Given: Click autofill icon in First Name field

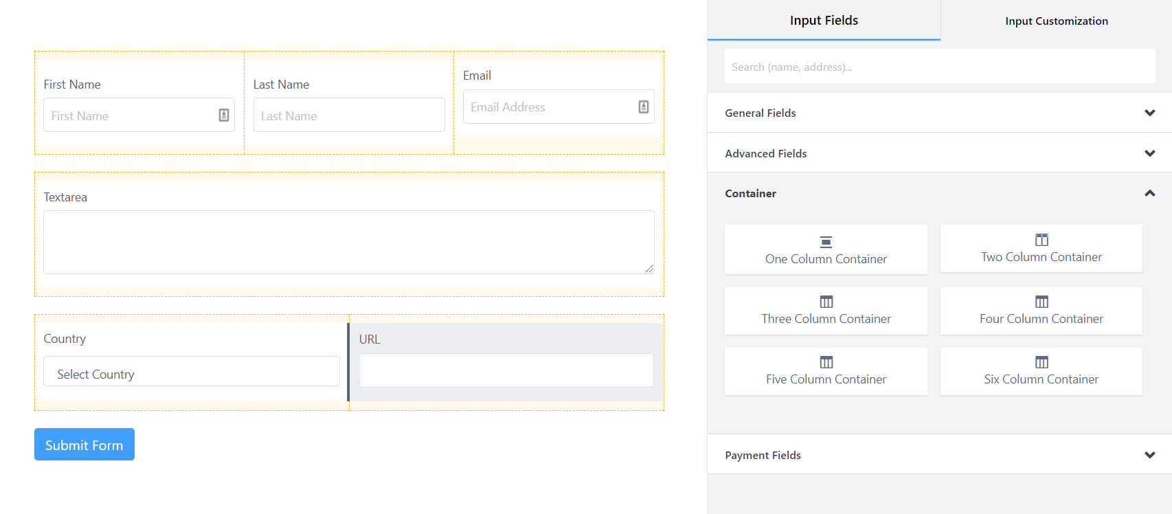Looking at the screenshot, I should click(224, 115).
